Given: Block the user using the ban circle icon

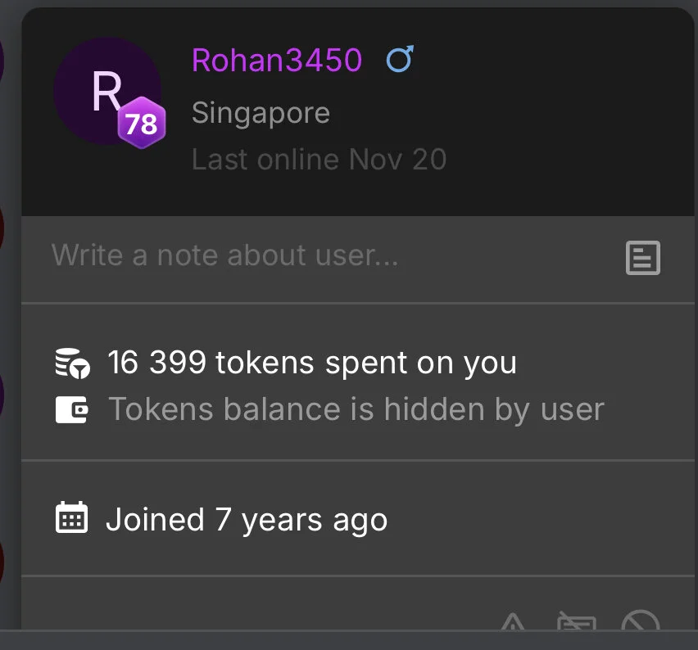Looking at the screenshot, I should [641, 624].
